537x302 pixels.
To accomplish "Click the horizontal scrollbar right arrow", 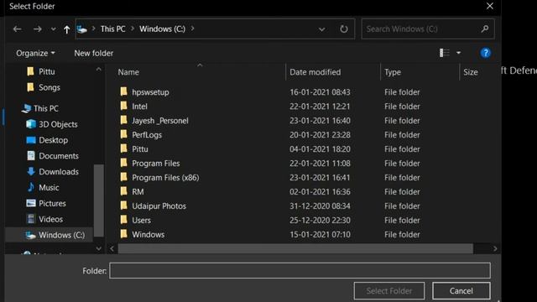I will click(x=494, y=249).
